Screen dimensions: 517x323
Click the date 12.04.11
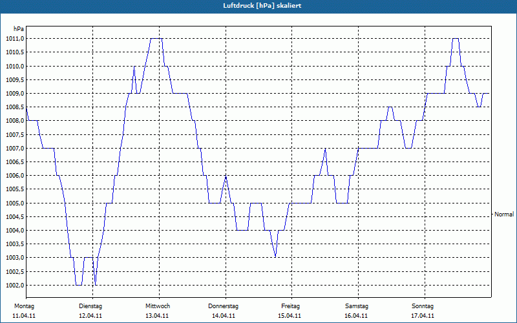point(90,316)
